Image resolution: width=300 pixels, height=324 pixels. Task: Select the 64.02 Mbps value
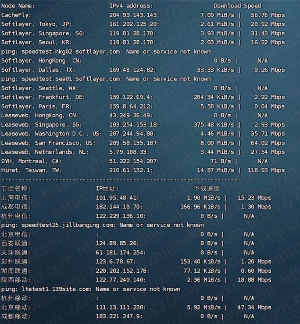click(268, 143)
